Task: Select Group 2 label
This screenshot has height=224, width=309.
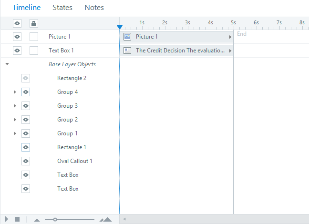Action: [x=67, y=120]
